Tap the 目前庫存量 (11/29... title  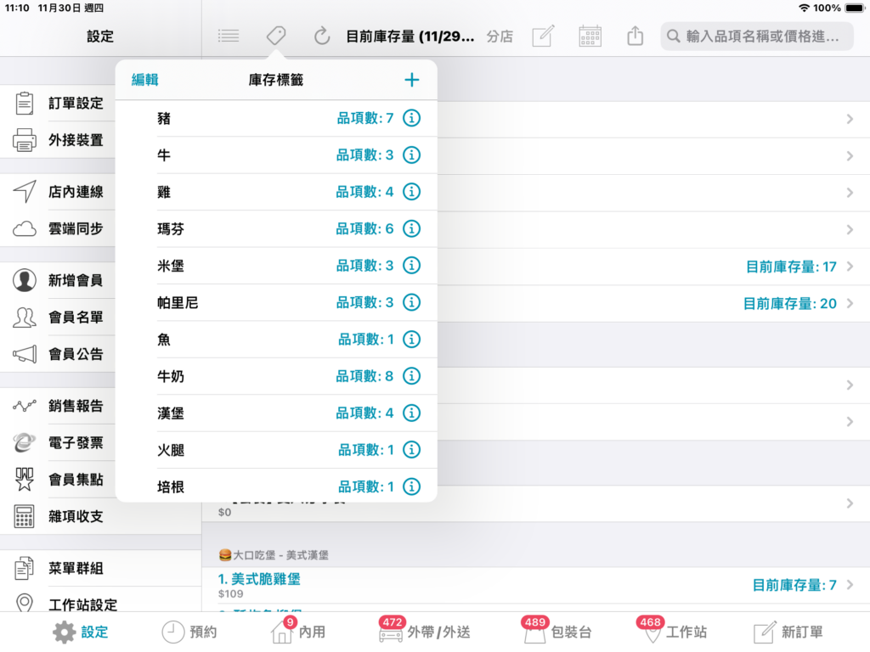coord(410,37)
